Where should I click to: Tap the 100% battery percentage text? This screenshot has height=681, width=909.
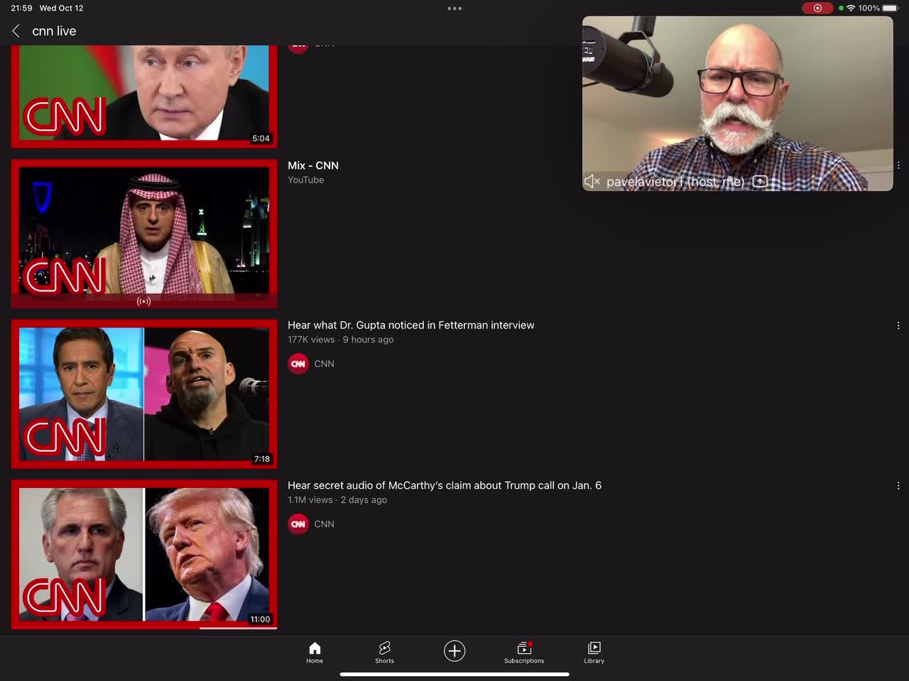(869, 9)
